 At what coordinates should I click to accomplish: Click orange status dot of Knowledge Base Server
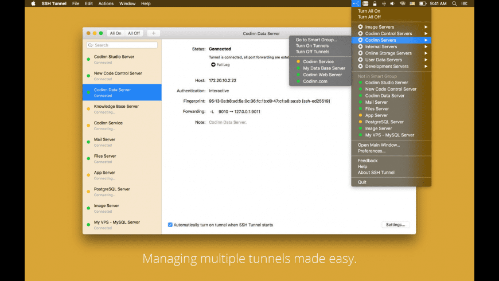click(88, 109)
